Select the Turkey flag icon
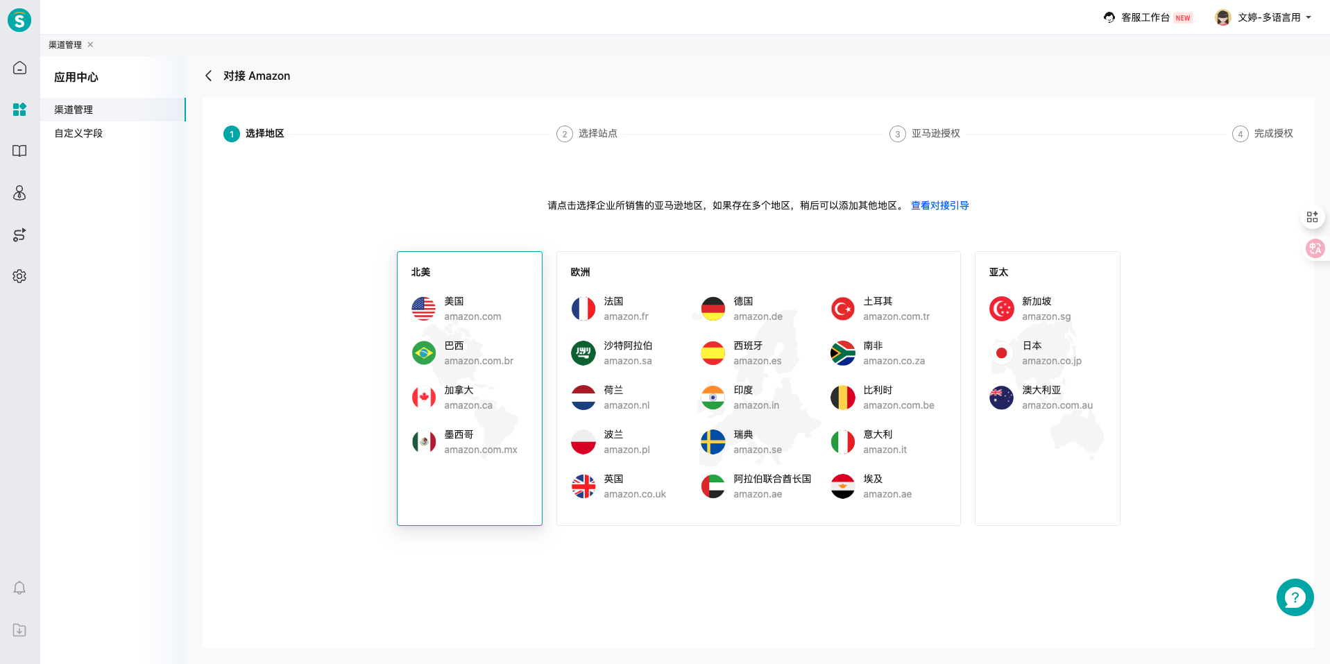Image resolution: width=1330 pixels, height=664 pixels. [842, 309]
